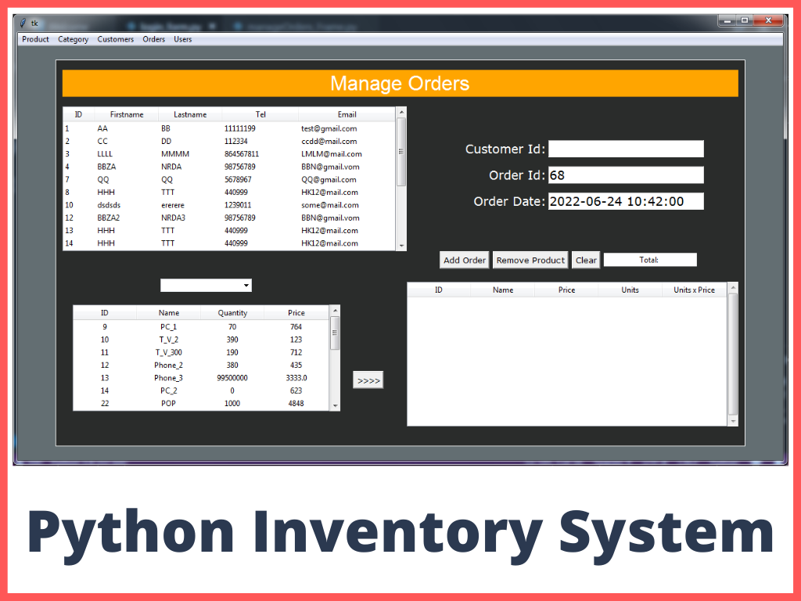
Task: Expand the category combo box dropdown
Action: point(246,286)
